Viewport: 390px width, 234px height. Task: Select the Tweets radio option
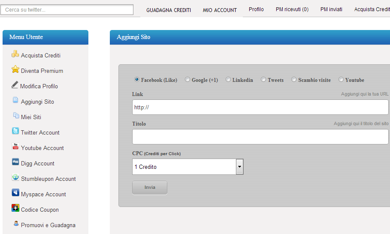point(263,79)
